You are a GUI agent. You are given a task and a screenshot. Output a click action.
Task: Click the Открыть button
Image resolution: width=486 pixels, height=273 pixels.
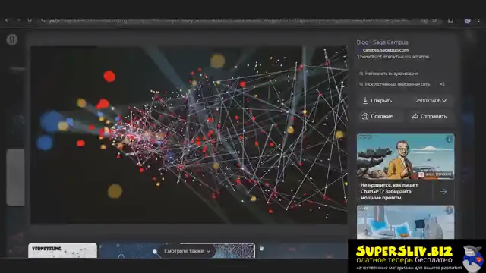pyautogui.click(x=377, y=101)
